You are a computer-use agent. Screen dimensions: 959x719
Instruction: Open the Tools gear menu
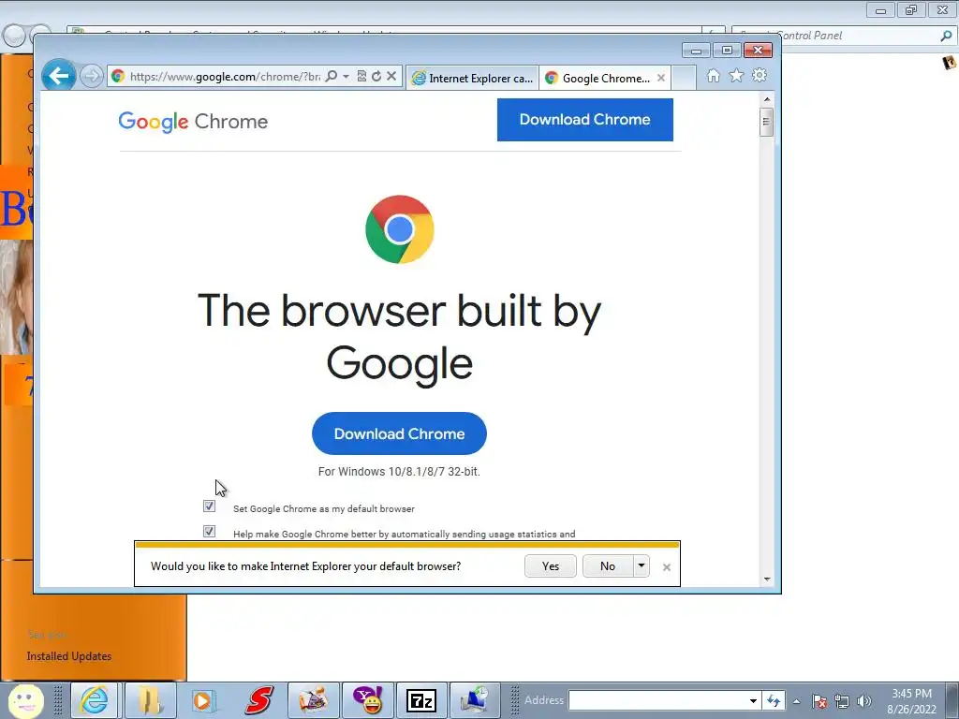(x=760, y=76)
